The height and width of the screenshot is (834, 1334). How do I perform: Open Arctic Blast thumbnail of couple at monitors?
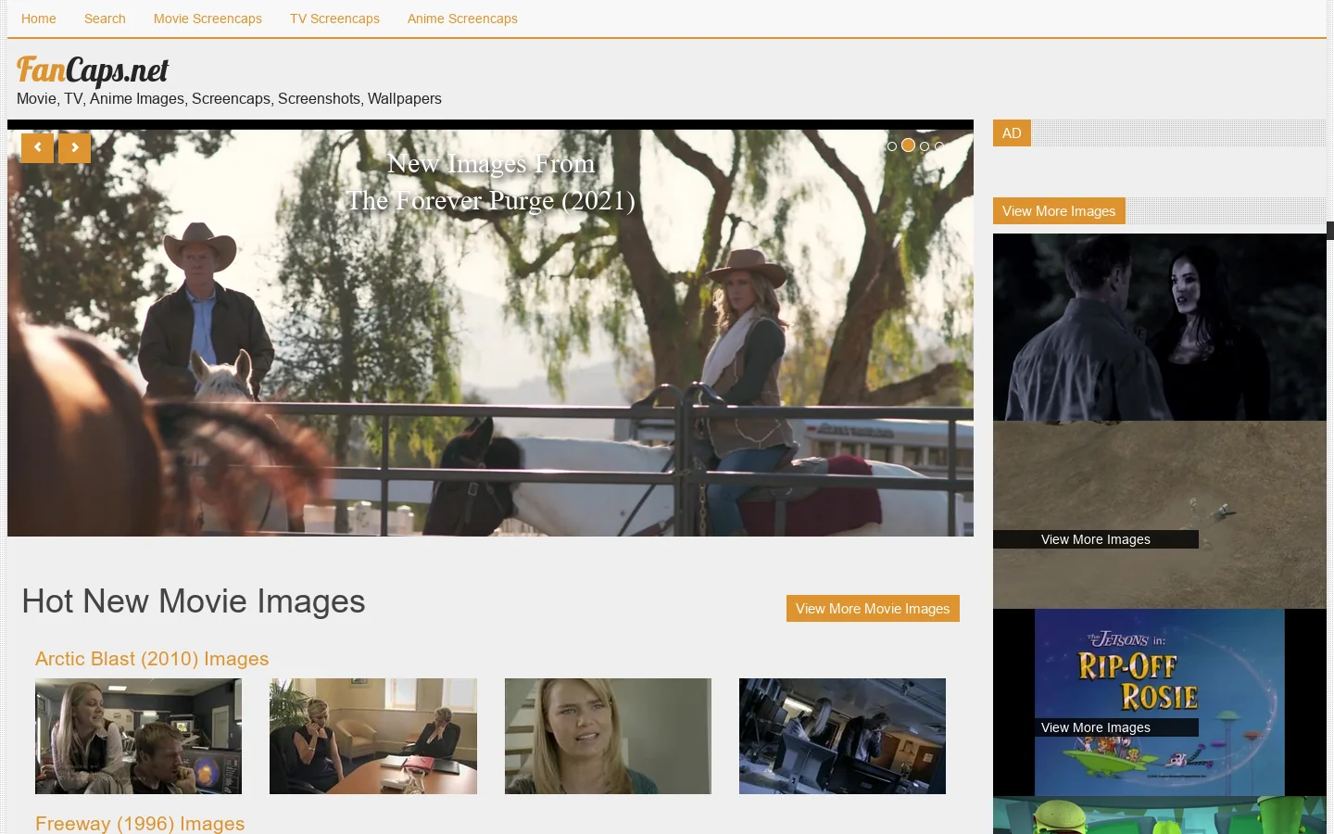[x=138, y=736]
